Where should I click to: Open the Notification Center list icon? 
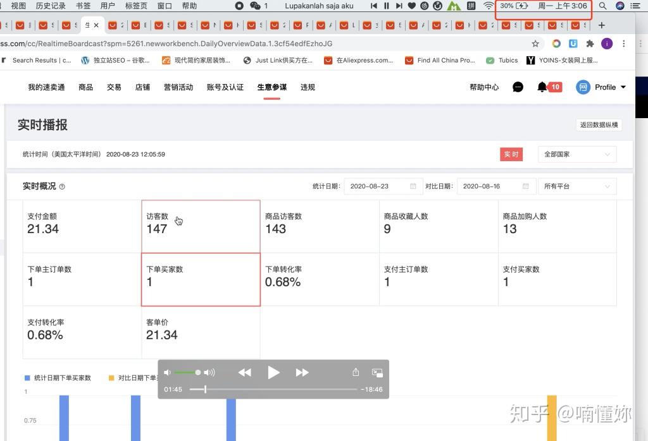[635, 6]
